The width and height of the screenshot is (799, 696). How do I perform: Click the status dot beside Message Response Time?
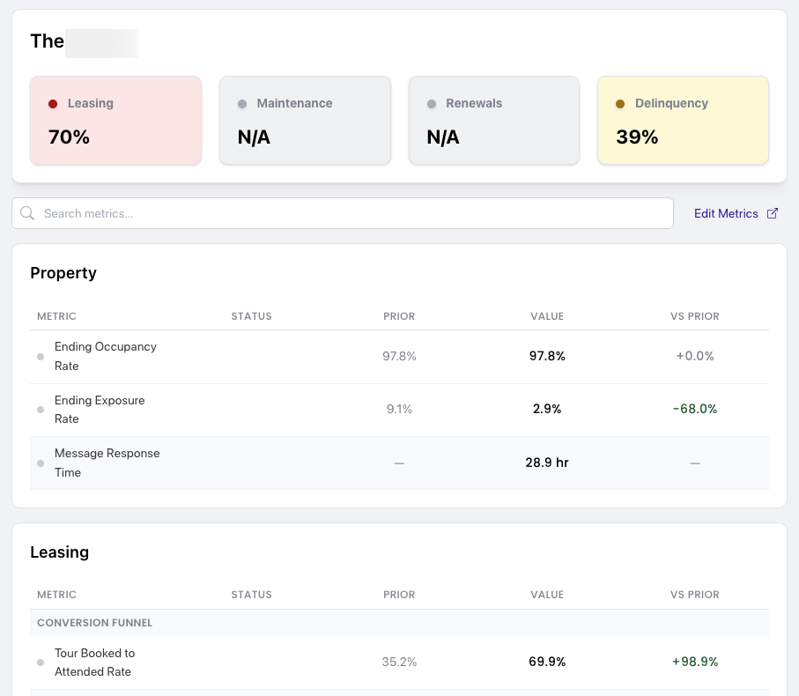tap(41, 463)
